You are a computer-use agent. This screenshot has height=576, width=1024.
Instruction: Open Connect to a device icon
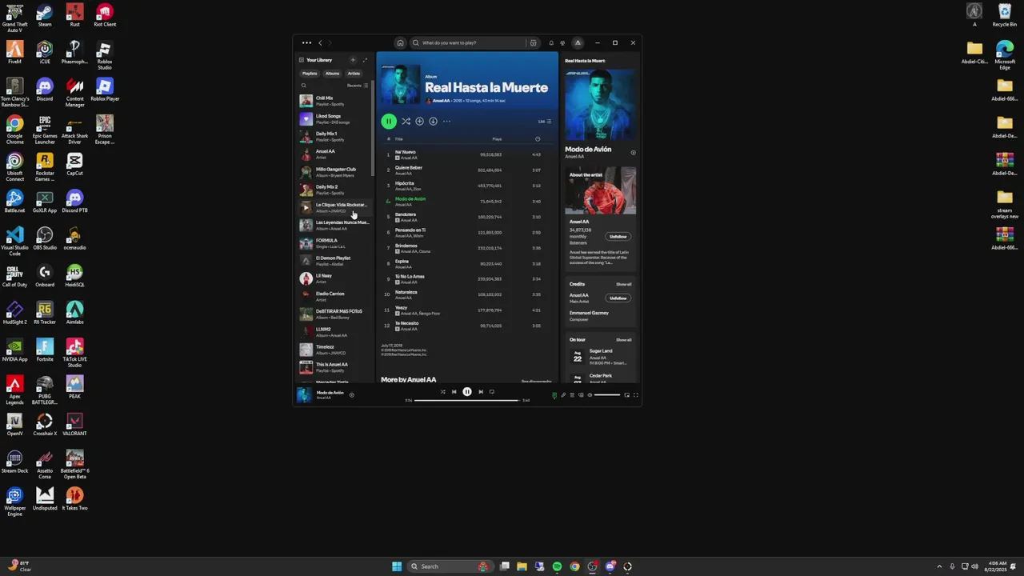(x=581, y=395)
